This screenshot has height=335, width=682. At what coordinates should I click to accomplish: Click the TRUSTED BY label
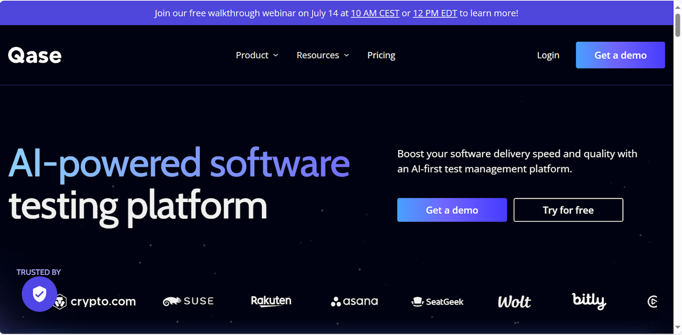(x=39, y=272)
